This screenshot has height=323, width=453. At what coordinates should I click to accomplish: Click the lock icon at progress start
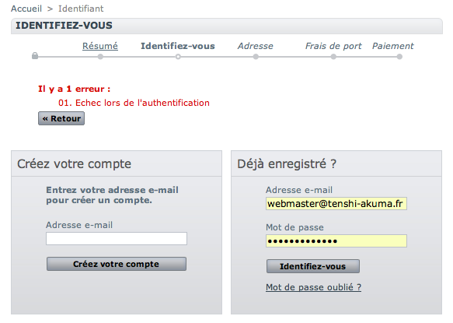tap(35, 55)
